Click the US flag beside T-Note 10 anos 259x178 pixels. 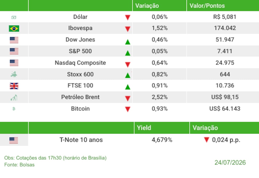[14, 140]
